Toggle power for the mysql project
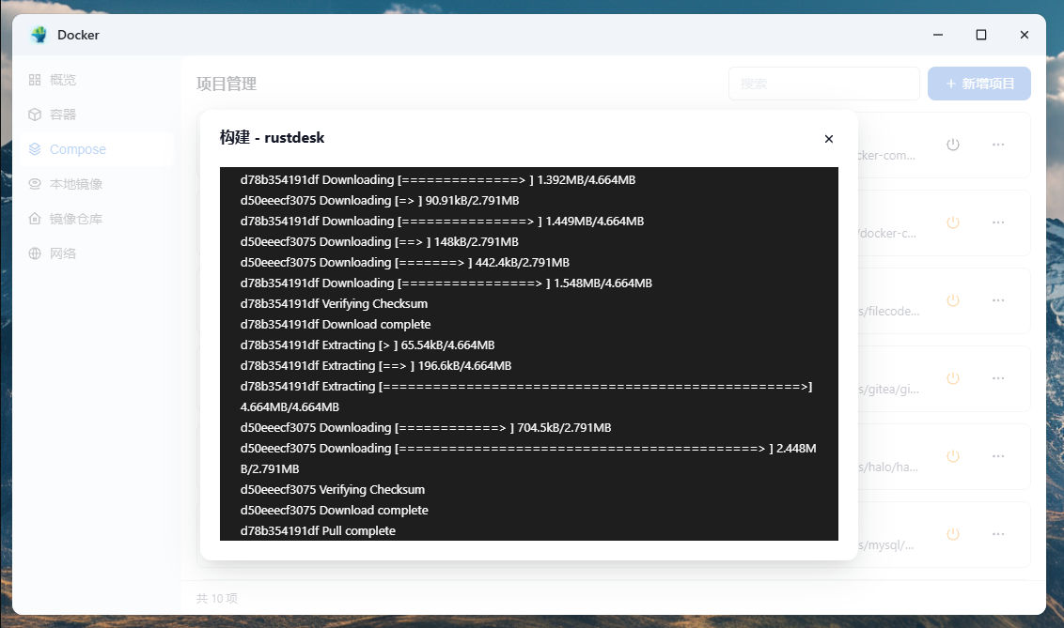The image size is (1064, 628). pyautogui.click(x=952, y=534)
